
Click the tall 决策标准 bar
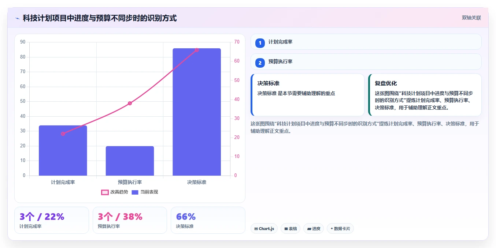pyautogui.click(x=197, y=112)
